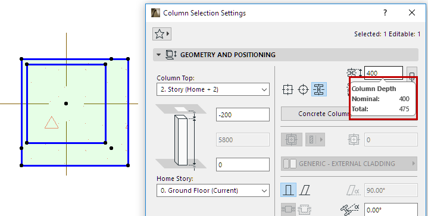Select the slanted column option
The height and width of the screenshot is (216, 428).
click(305, 190)
